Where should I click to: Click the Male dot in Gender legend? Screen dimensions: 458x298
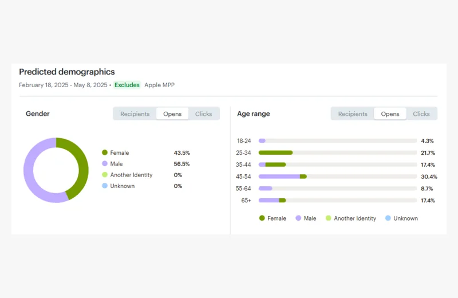tap(105, 163)
